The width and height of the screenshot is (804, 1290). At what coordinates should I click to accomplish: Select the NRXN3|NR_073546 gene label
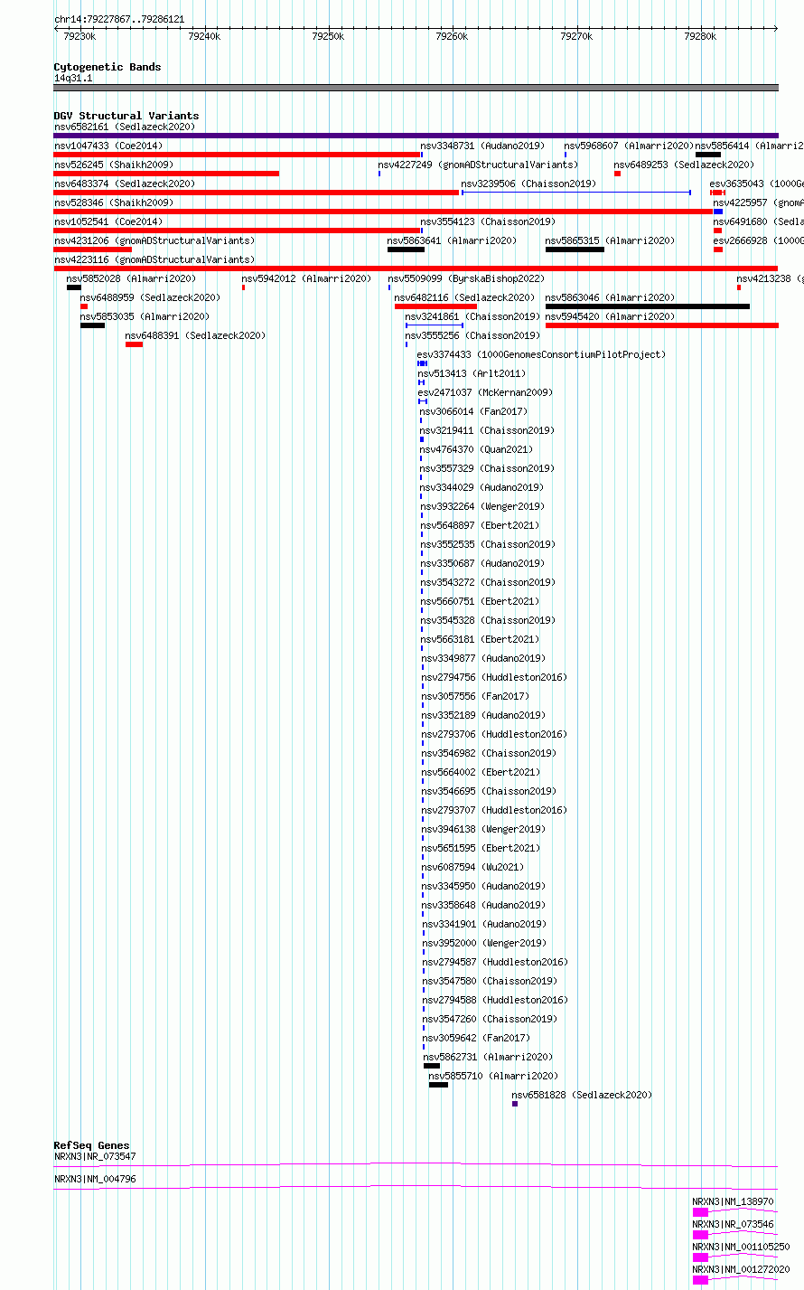tap(734, 1225)
